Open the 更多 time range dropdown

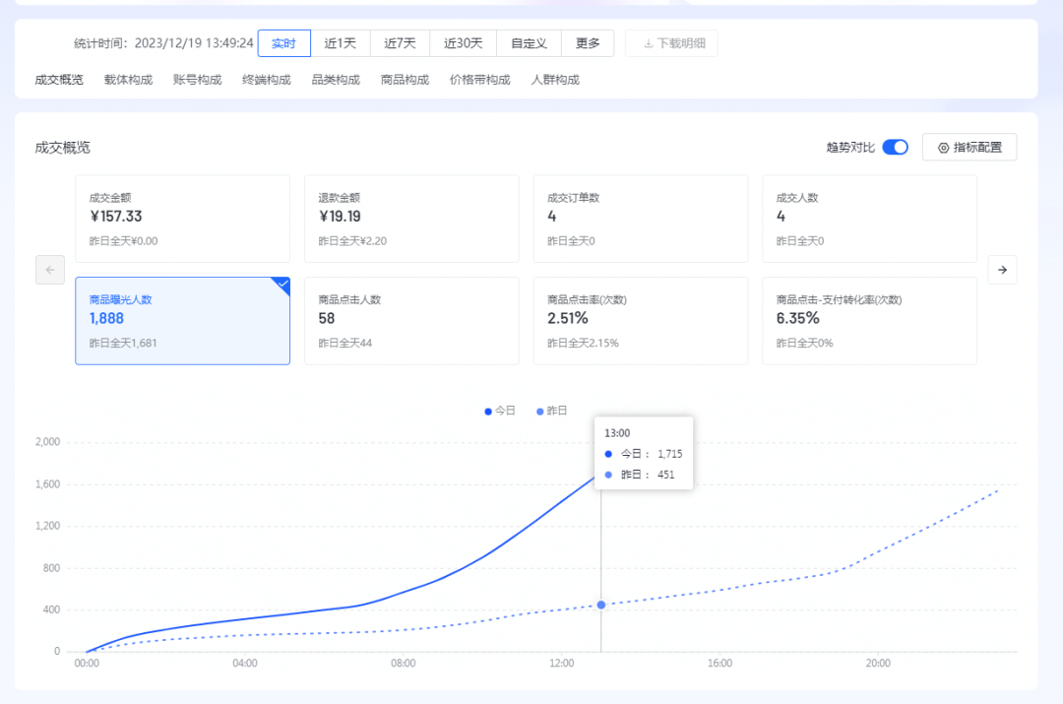(x=588, y=43)
